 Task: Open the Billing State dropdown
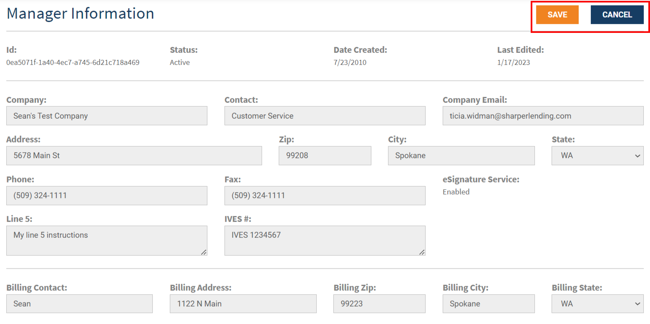(x=597, y=304)
